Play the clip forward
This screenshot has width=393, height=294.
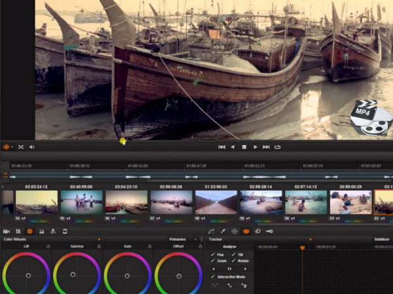tap(255, 147)
